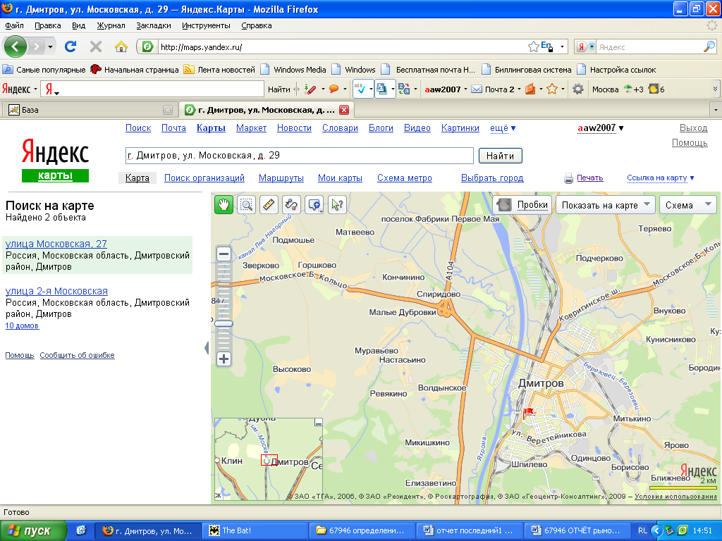
Task: Open the Инструменты menu
Action: pyautogui.click(x=206, y=25)
